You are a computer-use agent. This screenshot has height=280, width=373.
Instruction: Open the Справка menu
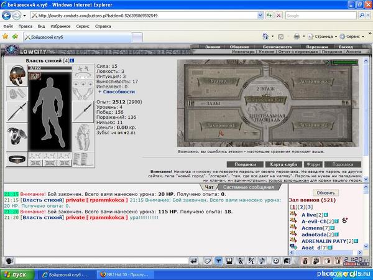pyautogui.click(x=103, y=26)
